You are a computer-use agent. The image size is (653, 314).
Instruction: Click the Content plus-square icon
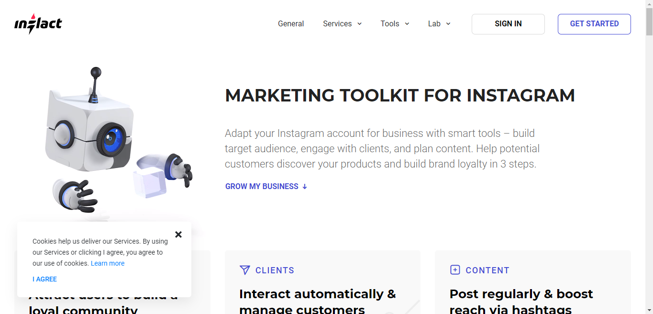[x=455, y=270]
